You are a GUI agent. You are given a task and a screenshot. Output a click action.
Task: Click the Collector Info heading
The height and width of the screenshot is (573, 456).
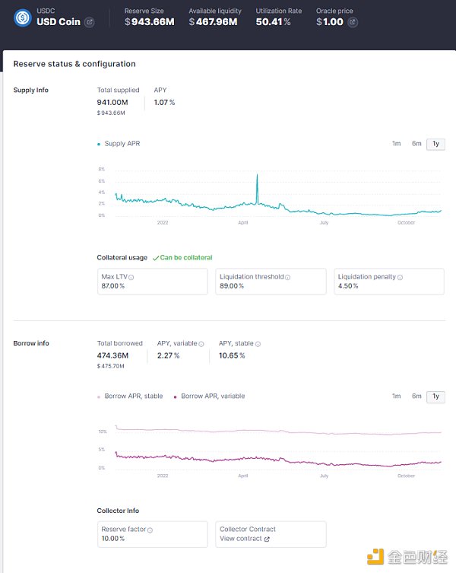[x=118, y=511]
